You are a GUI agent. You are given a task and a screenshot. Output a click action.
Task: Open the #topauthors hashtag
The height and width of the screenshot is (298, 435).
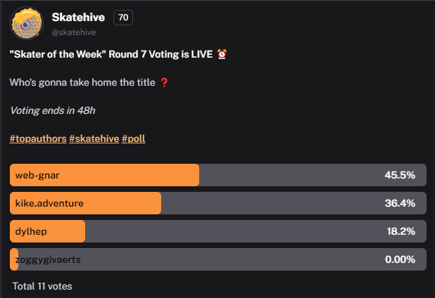pos(38,138)
